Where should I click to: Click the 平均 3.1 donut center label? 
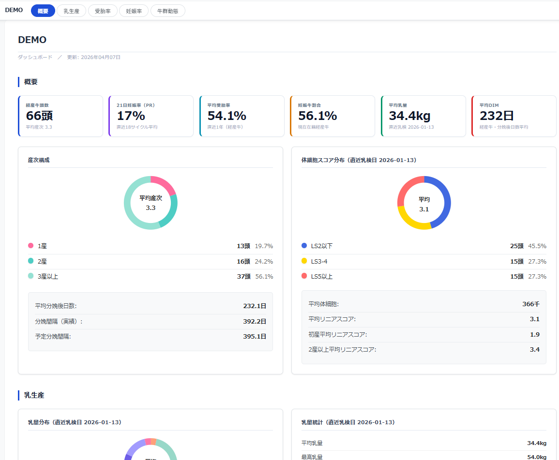click(424, 204)
